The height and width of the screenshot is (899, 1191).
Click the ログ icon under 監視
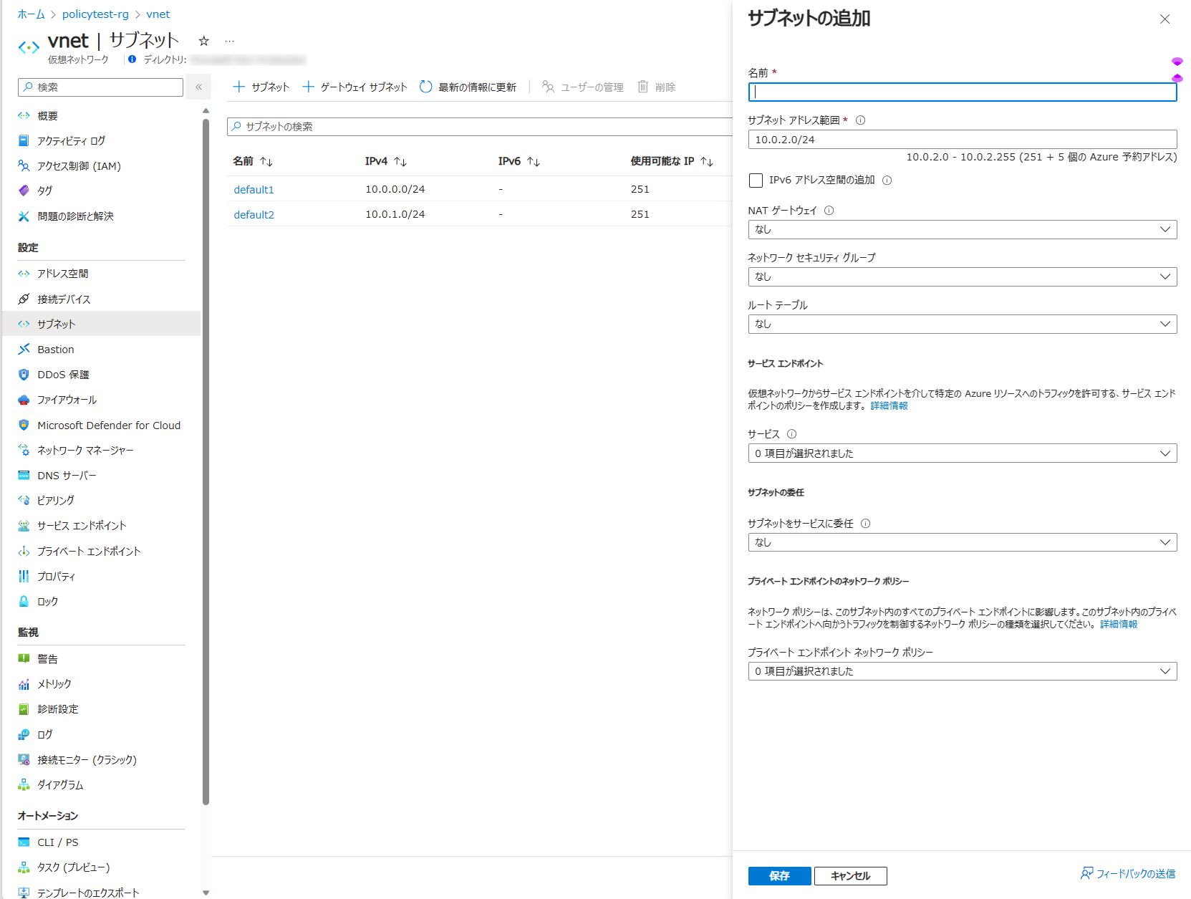click(x=24, y=735)
